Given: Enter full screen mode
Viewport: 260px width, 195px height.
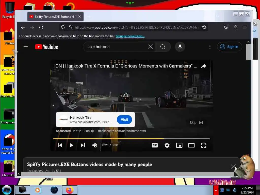Looking at the screenshot, I should [204, 145].
